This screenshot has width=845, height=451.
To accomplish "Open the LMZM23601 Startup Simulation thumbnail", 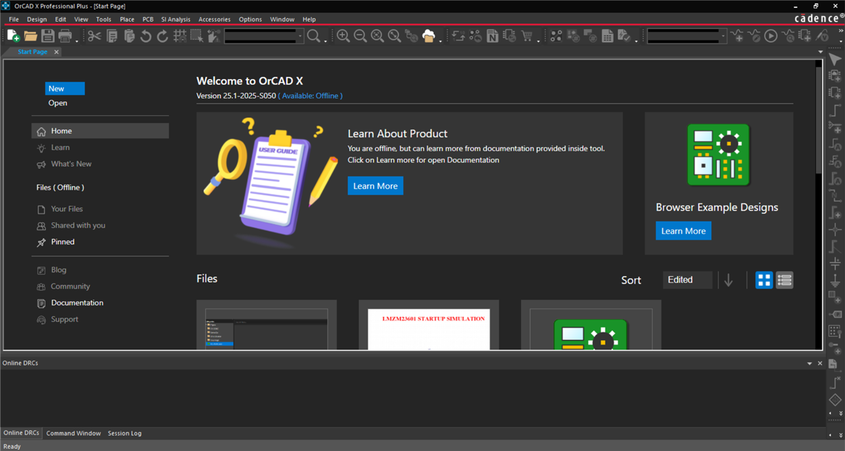I will 428,325.
